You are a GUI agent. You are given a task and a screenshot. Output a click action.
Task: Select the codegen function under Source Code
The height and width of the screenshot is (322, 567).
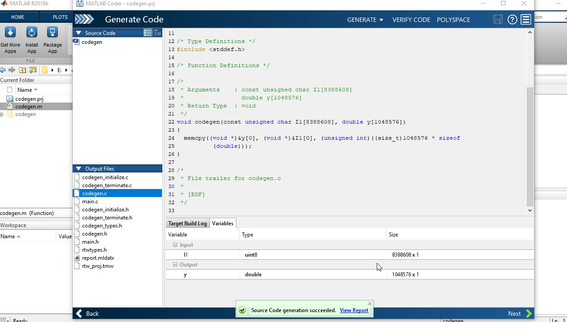(x=92, y=42)
